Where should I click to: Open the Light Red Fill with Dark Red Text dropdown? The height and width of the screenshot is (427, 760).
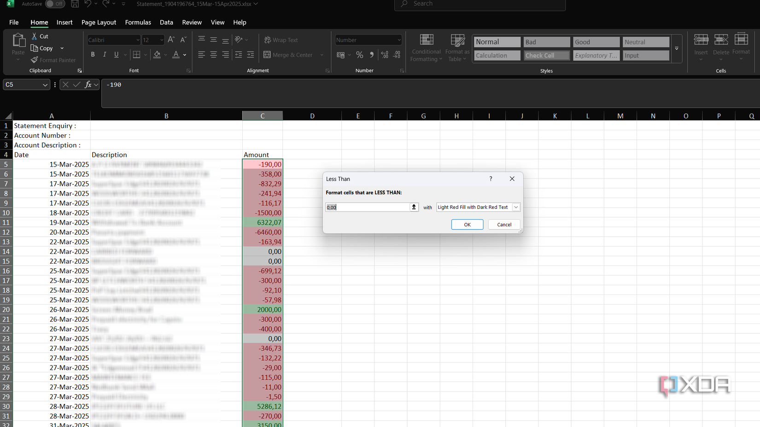[516, 207]
